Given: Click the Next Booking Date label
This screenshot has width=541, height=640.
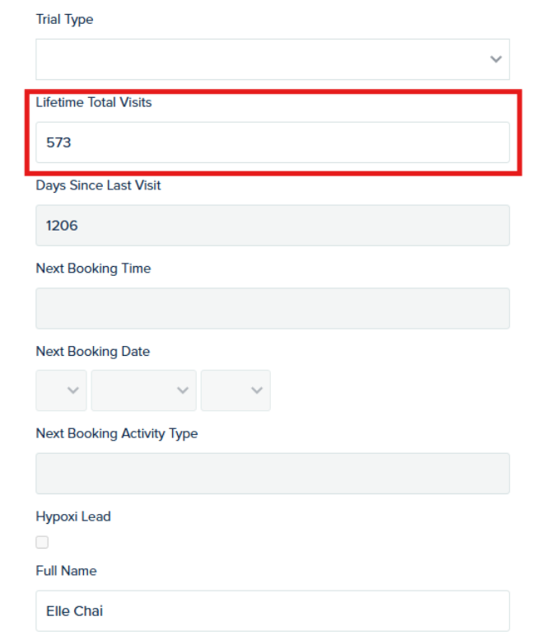Looking at the screenshot, I should coord(93,352).
